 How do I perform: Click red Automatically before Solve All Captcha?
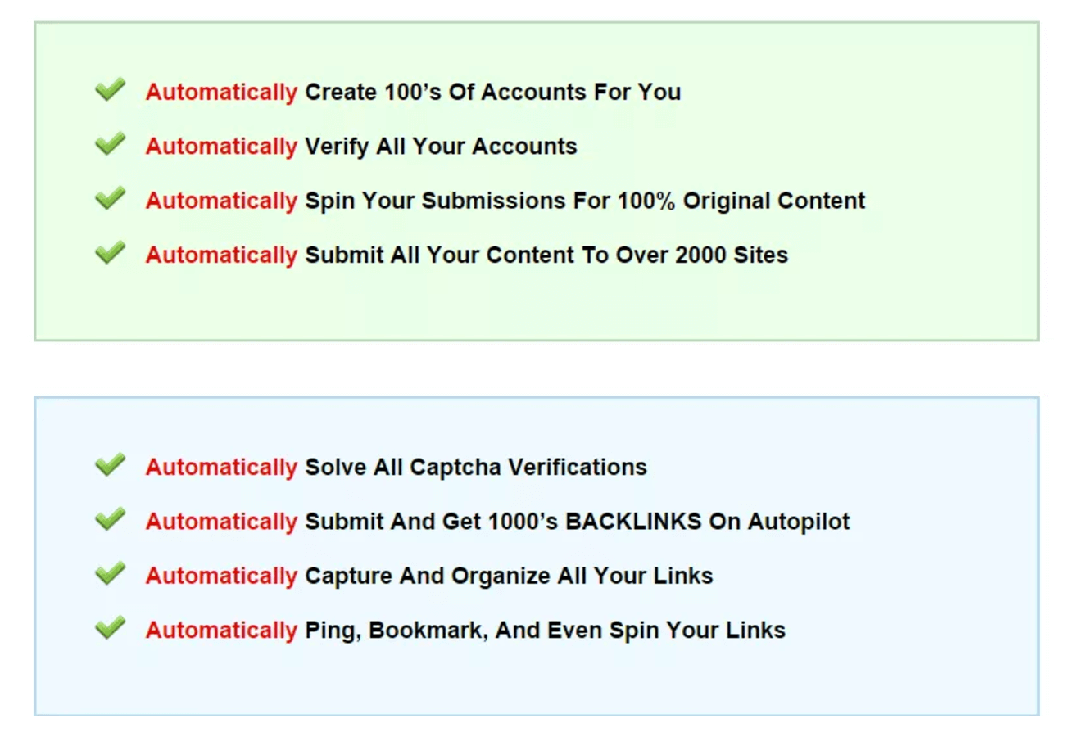[221, 468]
